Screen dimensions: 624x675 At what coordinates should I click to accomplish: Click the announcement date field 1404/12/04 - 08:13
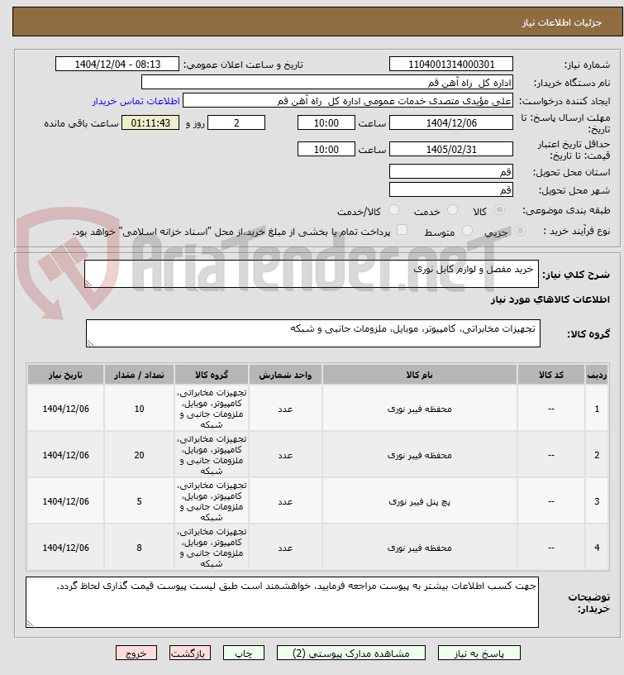coord(117,65)
